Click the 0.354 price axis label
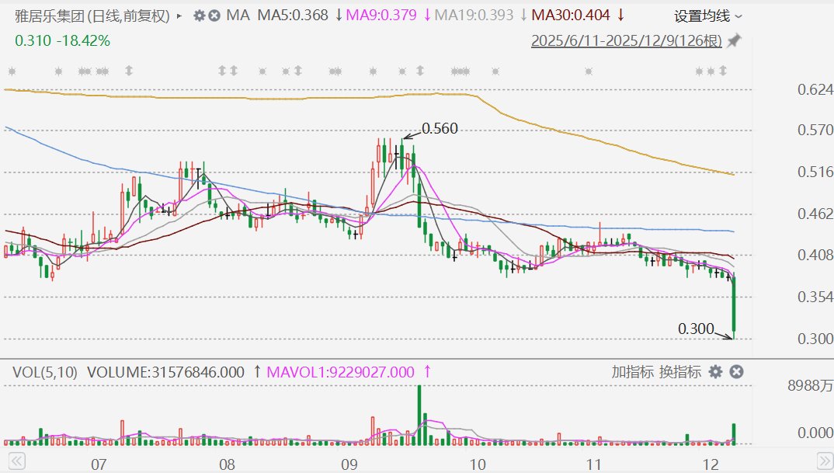Viewport: 834px width, 473px height. click(x=815, y=297)
